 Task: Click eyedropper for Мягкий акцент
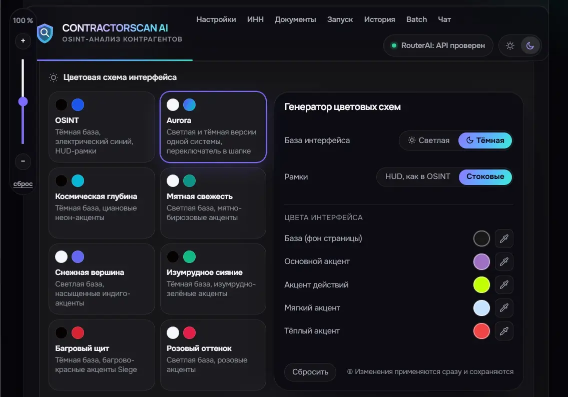point(504,308)
